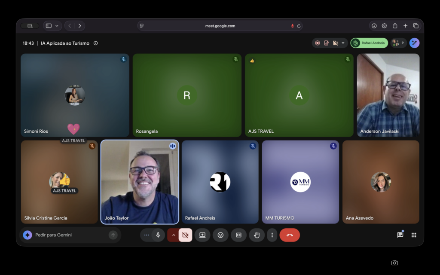Click the Pedir para Gemini input field
This screenshot has width=440, height=275.
coord(70,235)
